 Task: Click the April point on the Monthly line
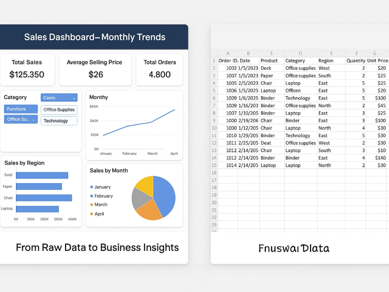click(174, 110)
